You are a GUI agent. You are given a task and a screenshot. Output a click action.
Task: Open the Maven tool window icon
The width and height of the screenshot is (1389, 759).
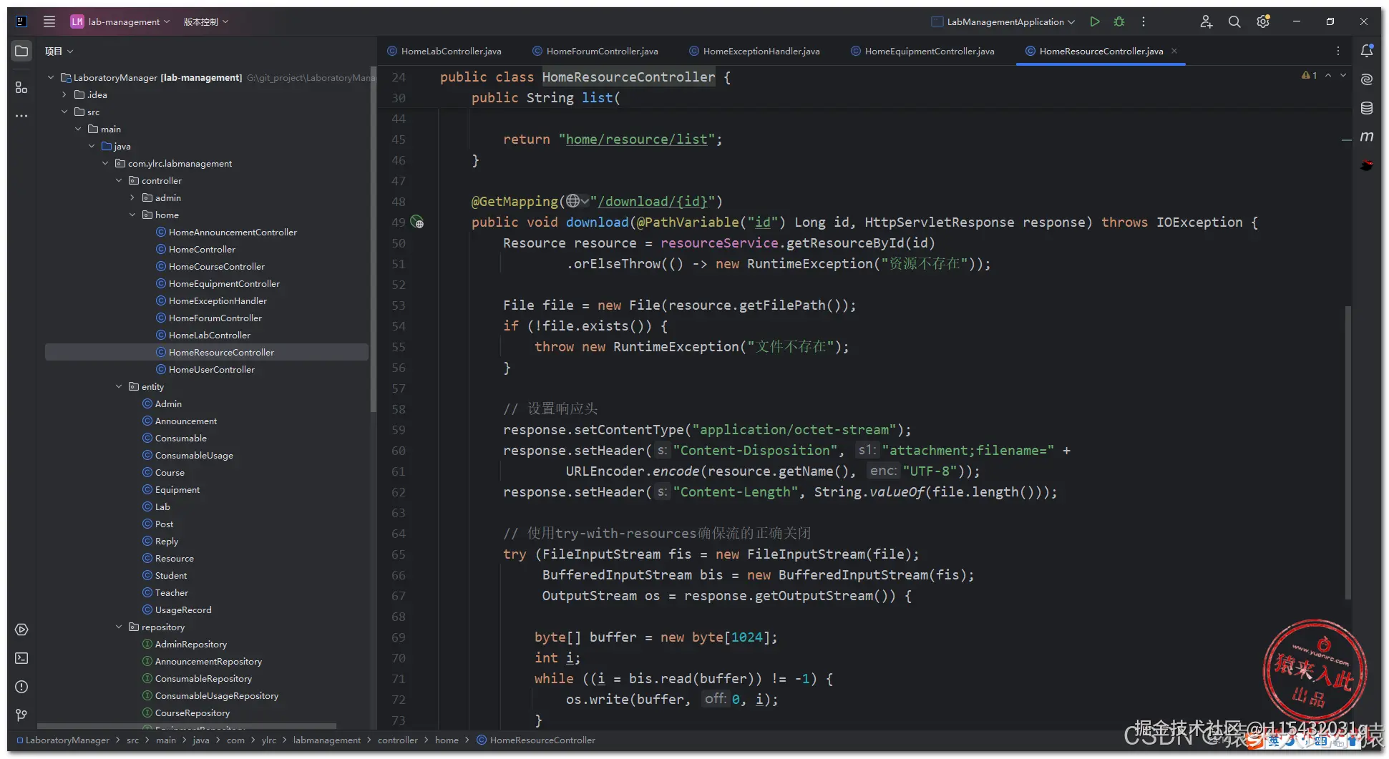[x=1366, y=136]
